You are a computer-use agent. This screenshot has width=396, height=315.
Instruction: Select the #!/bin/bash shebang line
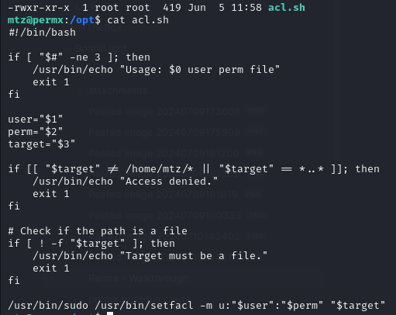42,33
